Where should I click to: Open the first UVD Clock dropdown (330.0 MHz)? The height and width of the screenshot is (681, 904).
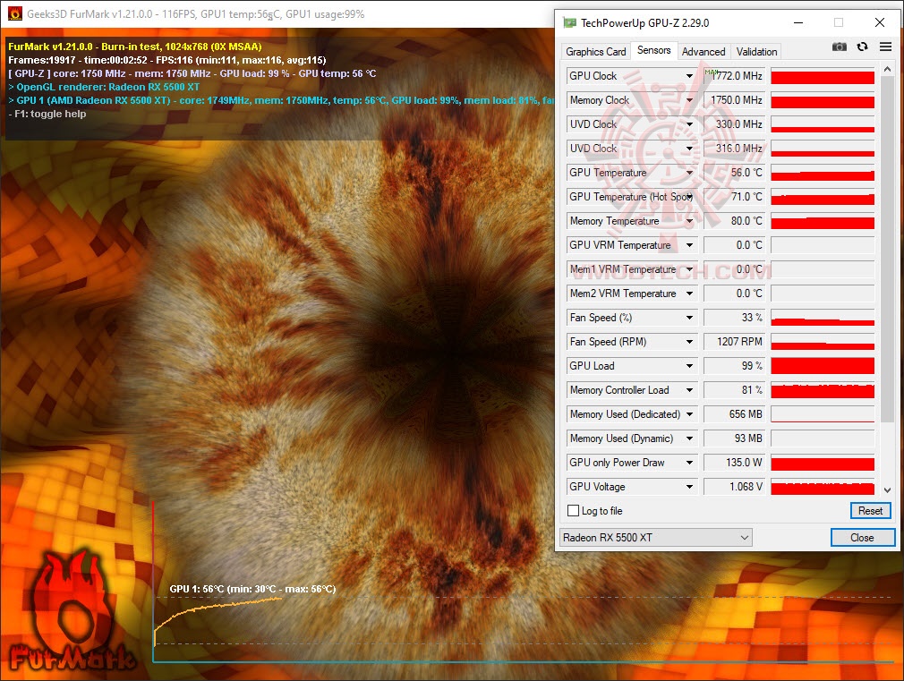[689, 124]
